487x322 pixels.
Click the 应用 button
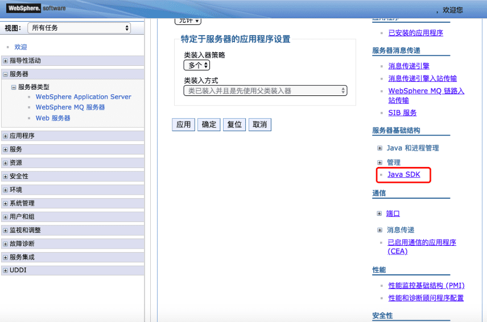pos(184,124)
